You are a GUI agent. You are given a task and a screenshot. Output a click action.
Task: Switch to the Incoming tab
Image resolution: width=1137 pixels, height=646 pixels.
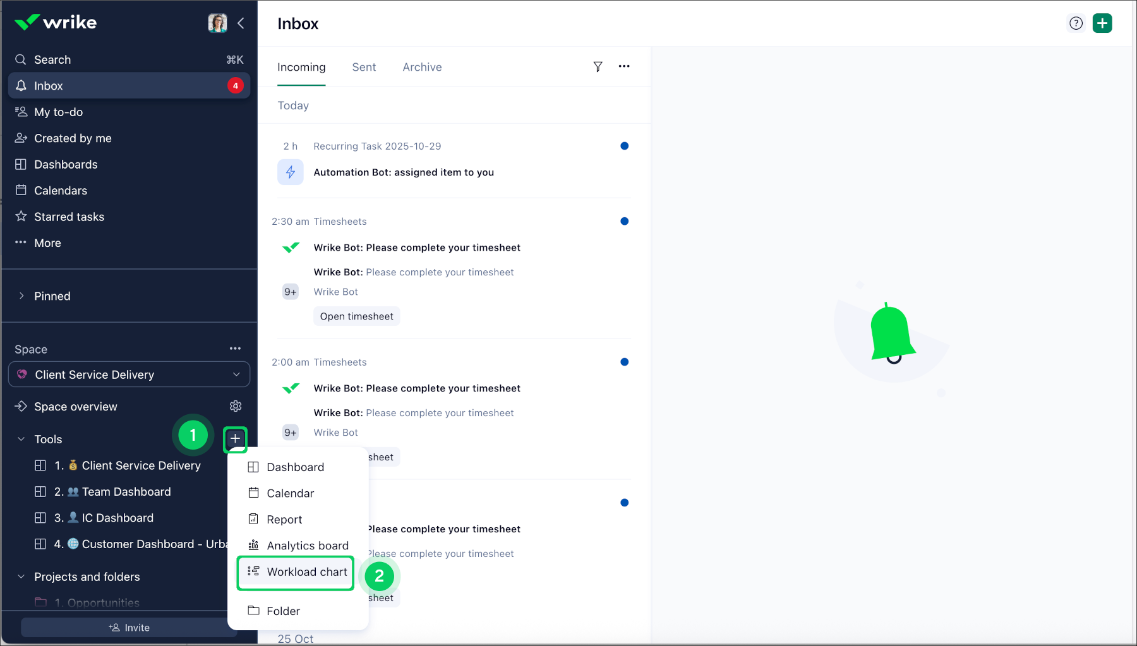pyautogui.click(x=301, y=67)
